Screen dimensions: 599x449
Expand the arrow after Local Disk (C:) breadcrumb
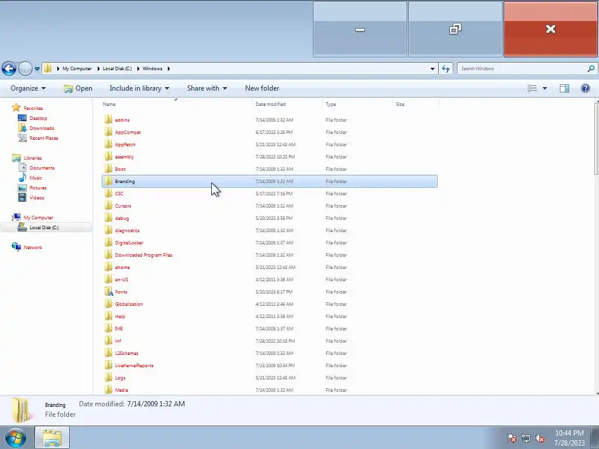point(138,69)
